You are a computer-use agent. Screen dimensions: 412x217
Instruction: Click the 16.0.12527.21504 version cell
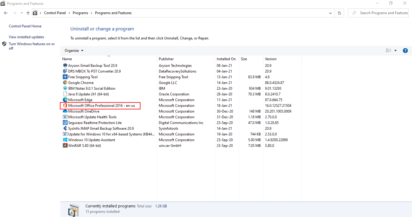(278, 105)
